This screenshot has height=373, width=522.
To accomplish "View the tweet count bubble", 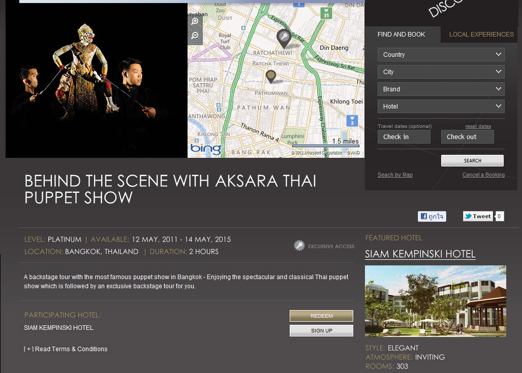I will coord(499,216).
